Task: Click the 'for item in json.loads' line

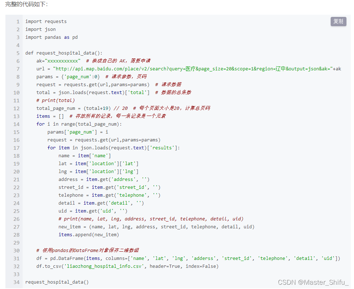Action: pyautogui.click(x=113, y=148)
